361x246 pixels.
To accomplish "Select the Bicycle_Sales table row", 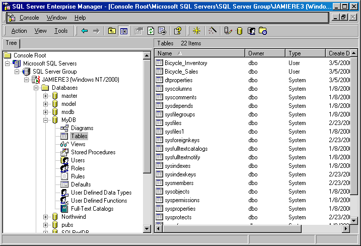I will pos(253,72).
